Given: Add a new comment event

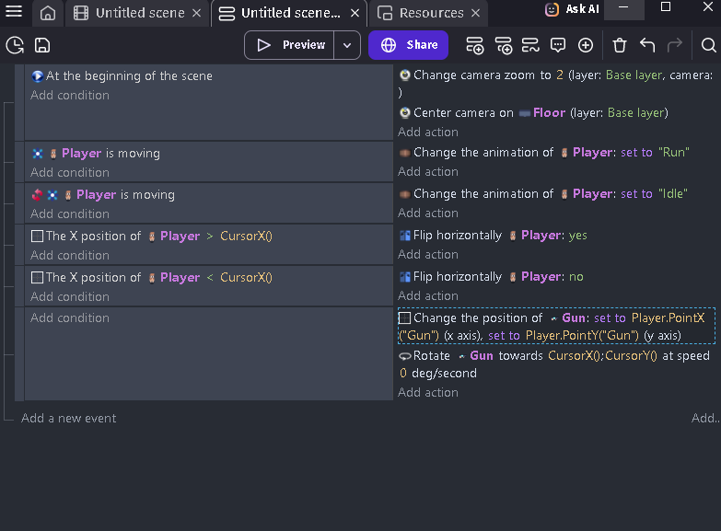Looking at the screenshot, I should point(558,45).
